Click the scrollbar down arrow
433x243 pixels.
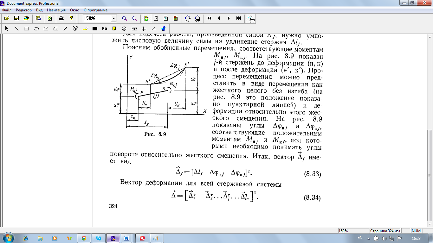(430, 224)
